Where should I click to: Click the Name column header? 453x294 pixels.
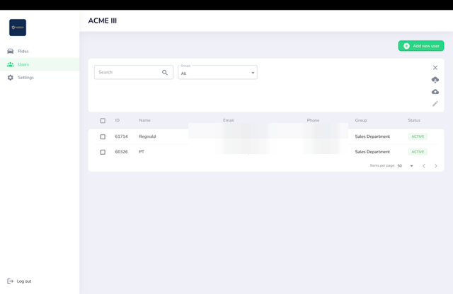[144, 120]
